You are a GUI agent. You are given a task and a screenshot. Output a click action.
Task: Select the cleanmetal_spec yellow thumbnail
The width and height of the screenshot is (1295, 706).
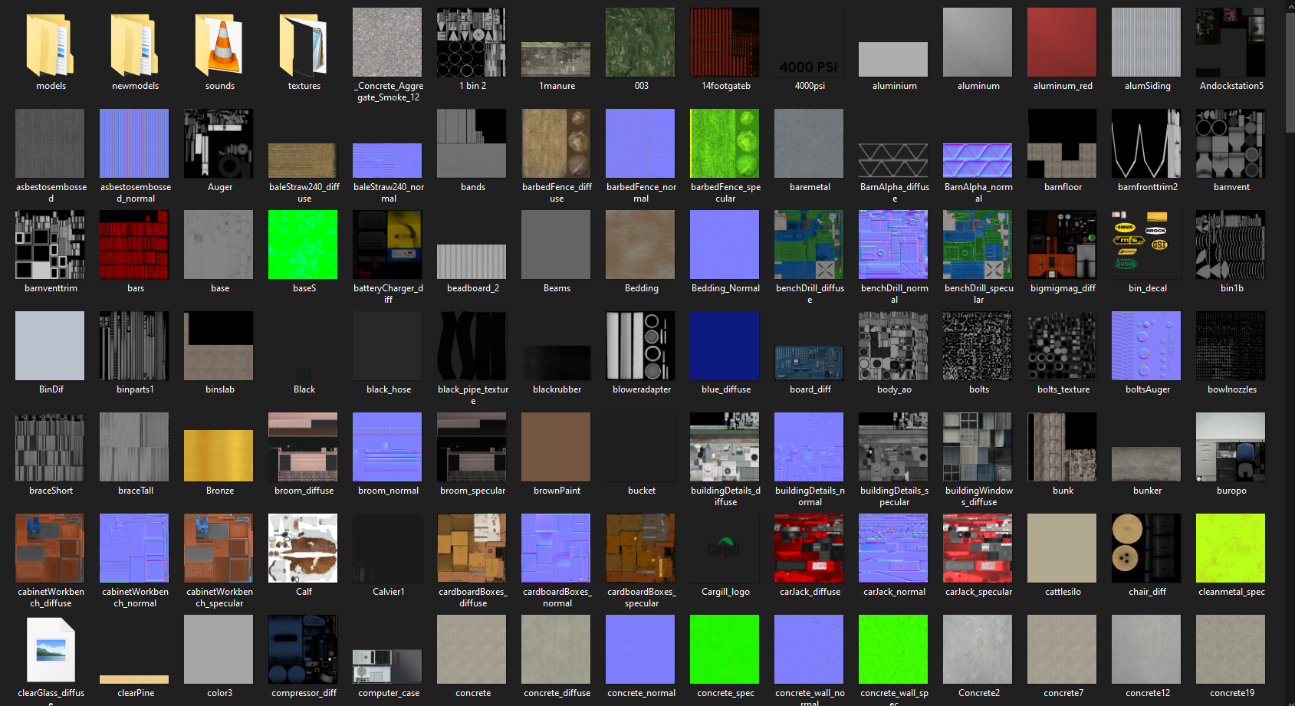(x=1230, y=548)
